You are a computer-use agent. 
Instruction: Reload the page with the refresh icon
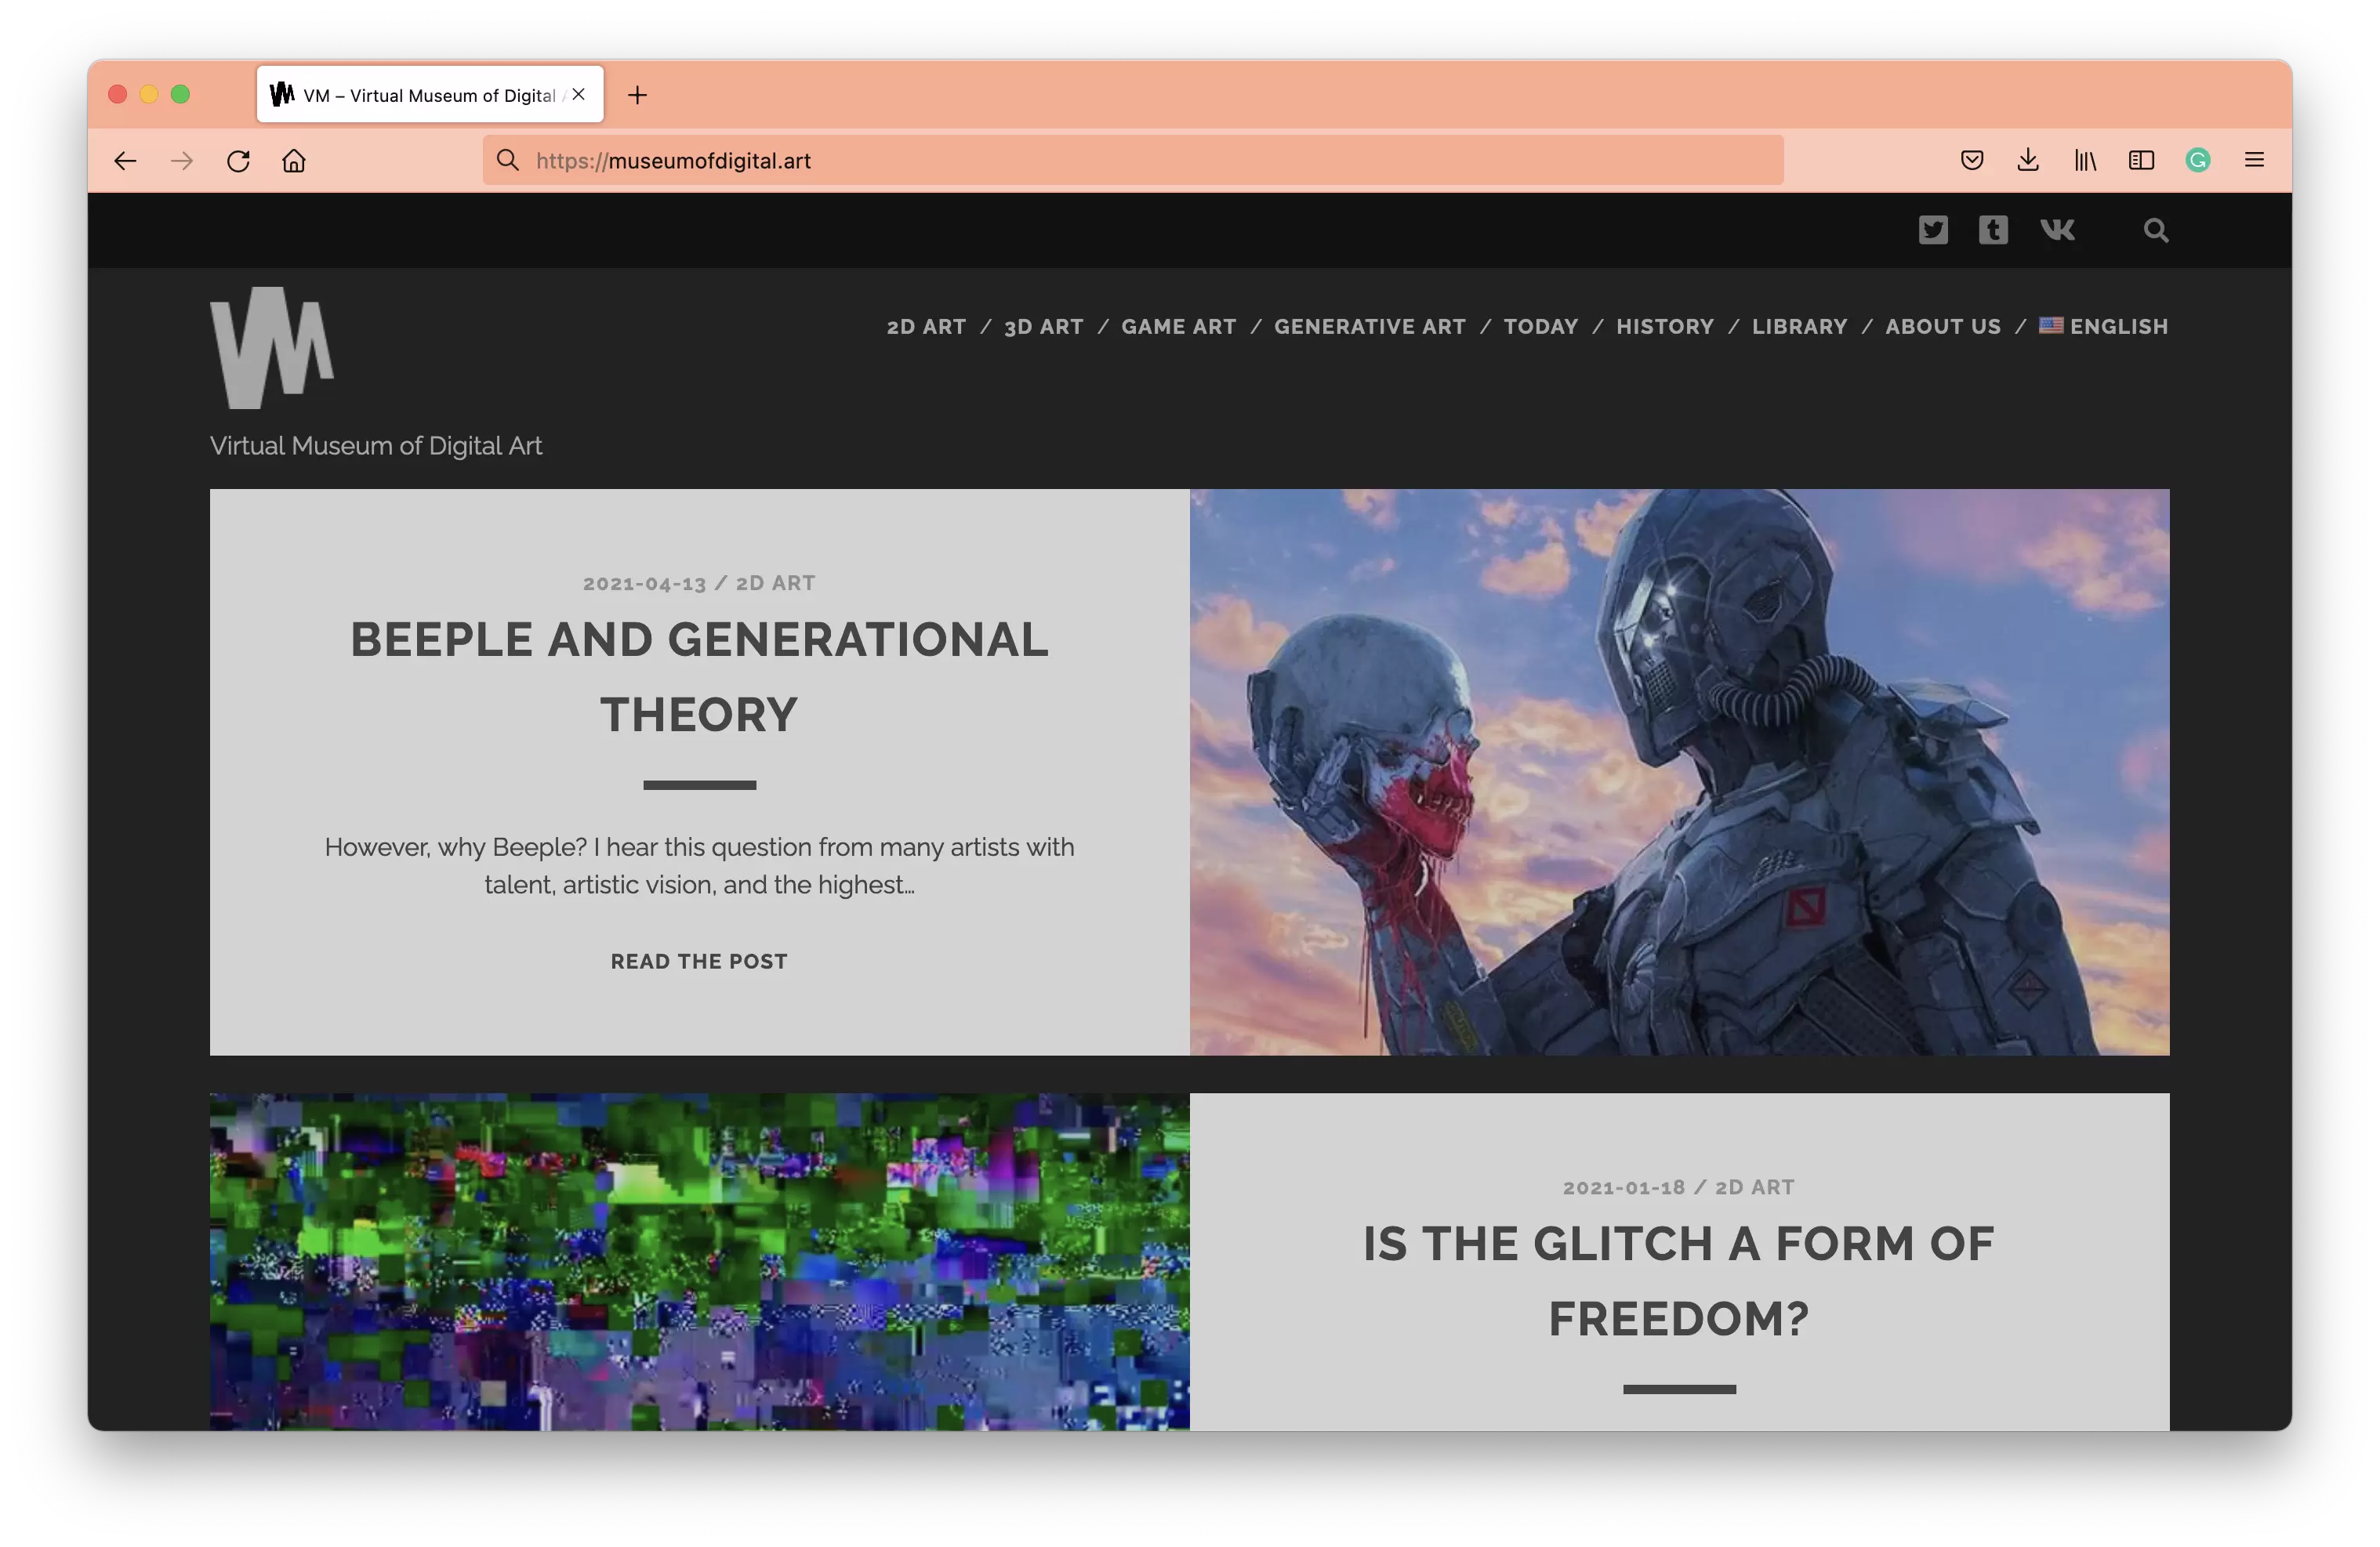point(238,161)
